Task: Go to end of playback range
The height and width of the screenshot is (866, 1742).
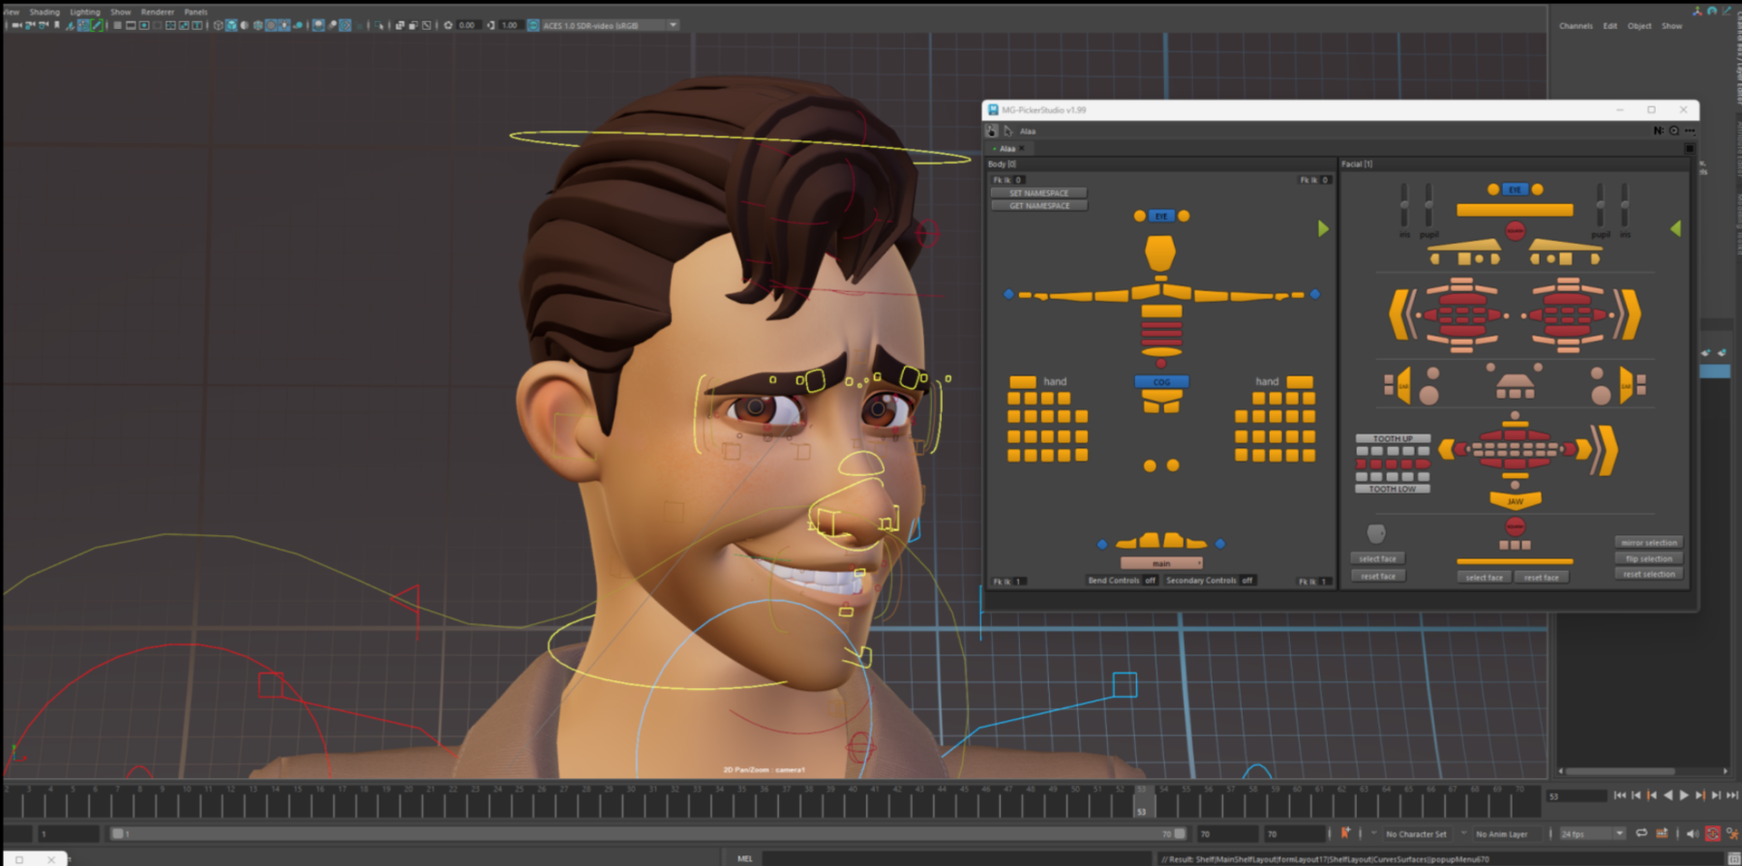Action: coord(1732,795)
